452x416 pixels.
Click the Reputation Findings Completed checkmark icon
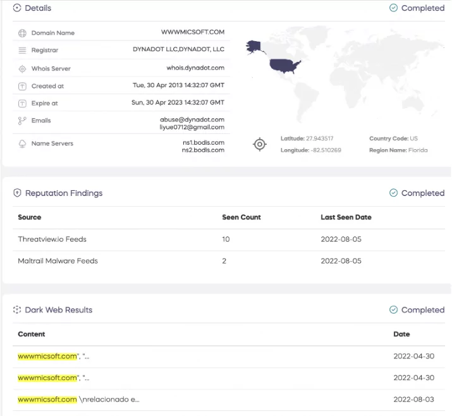tap(393, 193)
